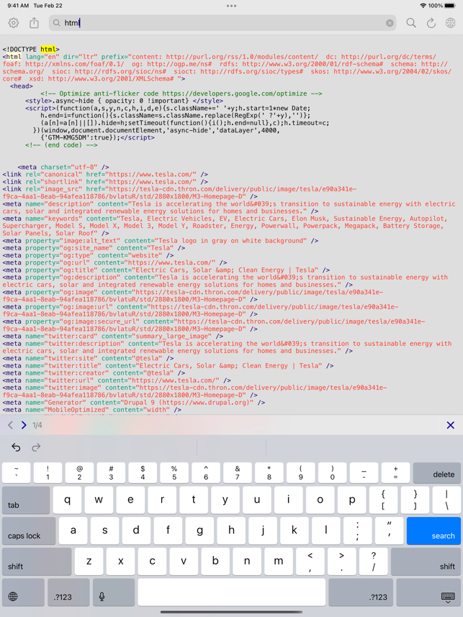Switch to numbers with right .?123 key

pyautogui.click(x=361, y=593)
